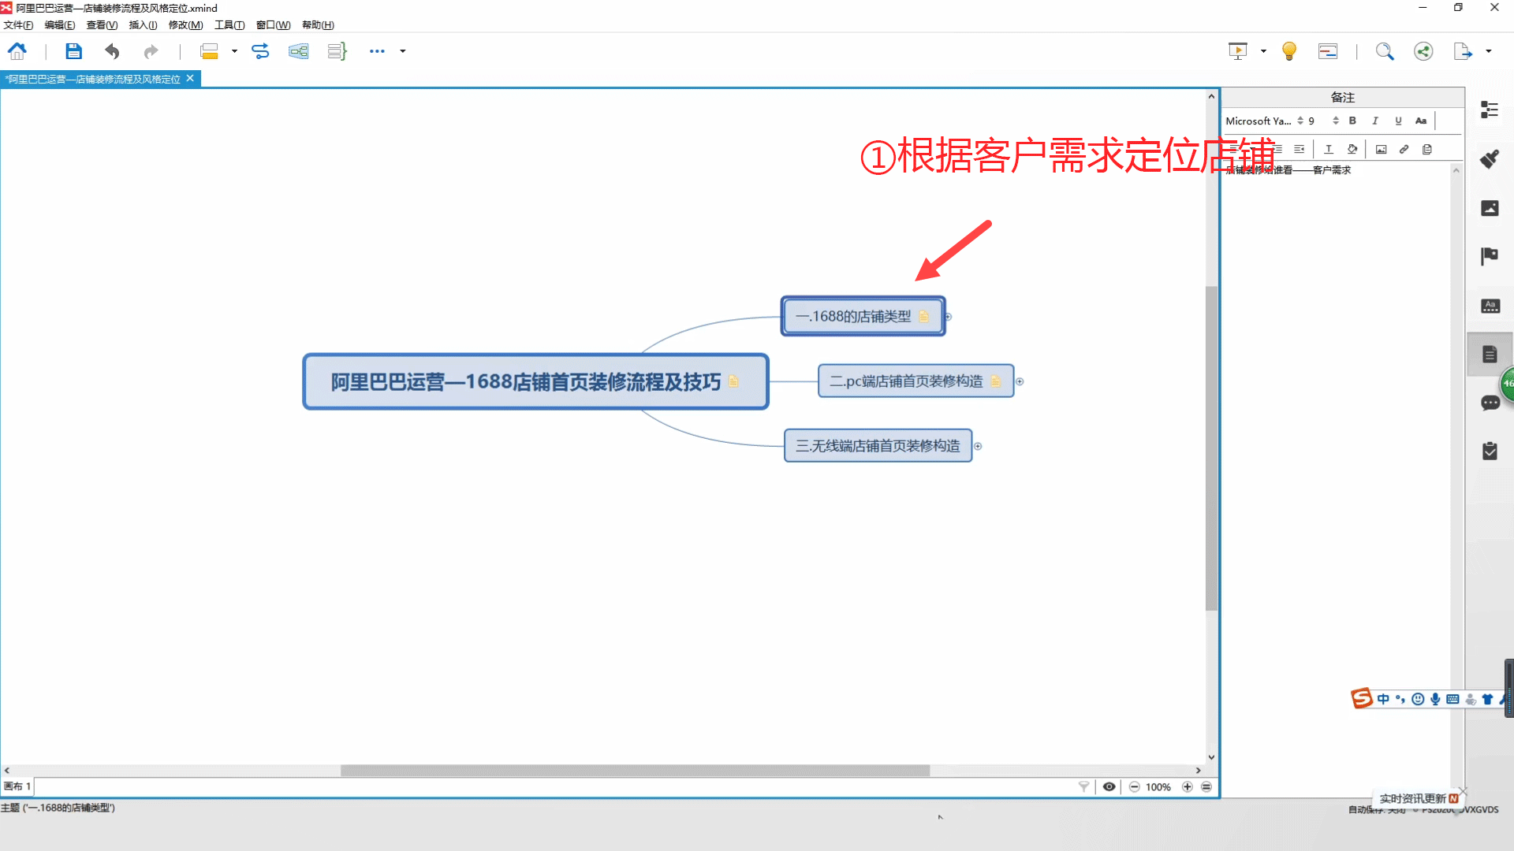Open the Aa text case option in notes
Viewport: 1514px width, 851px height.
click(1421, 121)
